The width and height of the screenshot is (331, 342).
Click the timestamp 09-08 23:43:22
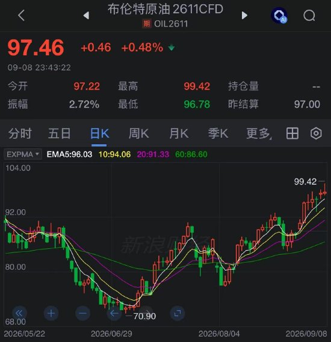pos(39,67)
